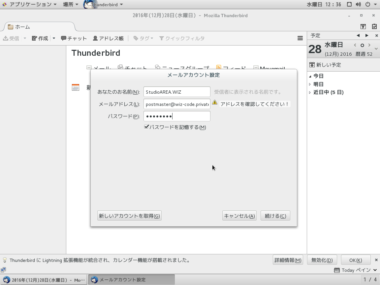Dismiss the Lightning notification bar
This screenshot has height=285, width=380.
click(x=376, y=260)
